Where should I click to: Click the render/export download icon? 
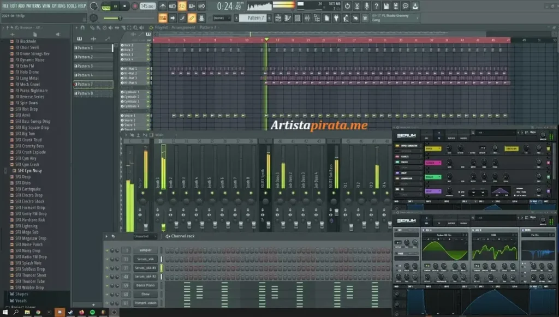pos(415,6)
